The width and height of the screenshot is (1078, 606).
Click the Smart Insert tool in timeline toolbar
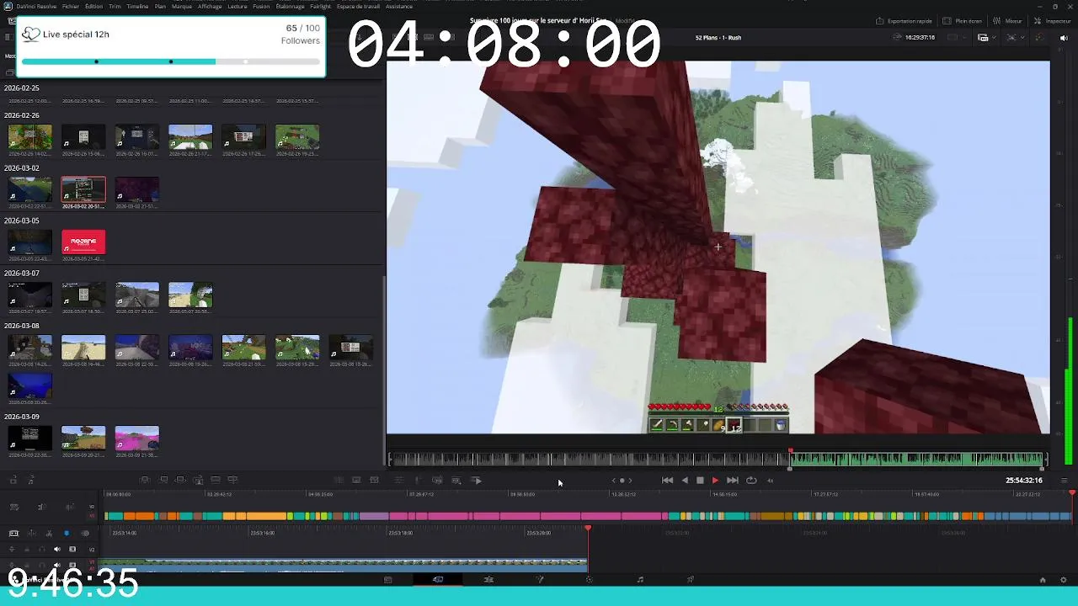click(x=145, y=481)
